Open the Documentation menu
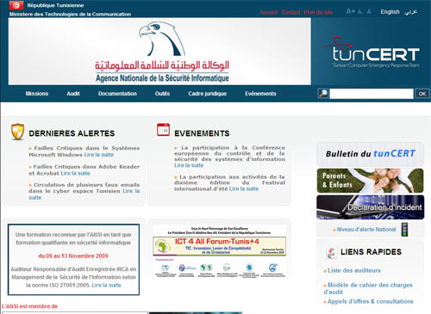Image resolution: width=431 pixels, height=314 pixels. [117, 94]
